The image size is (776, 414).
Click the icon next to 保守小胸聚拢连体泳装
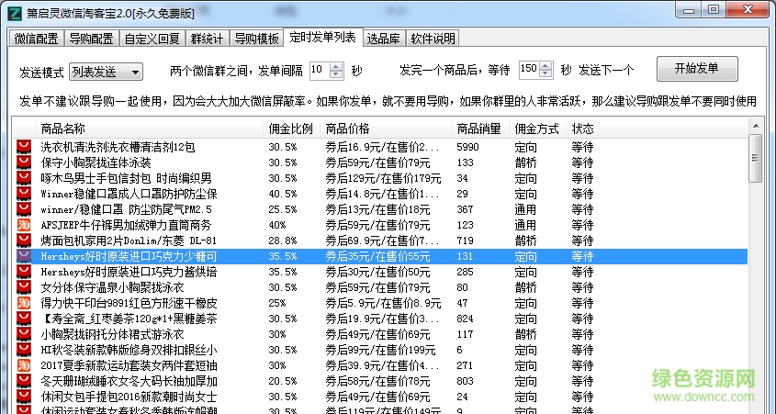pyautogui.click(x=25, y=162)
